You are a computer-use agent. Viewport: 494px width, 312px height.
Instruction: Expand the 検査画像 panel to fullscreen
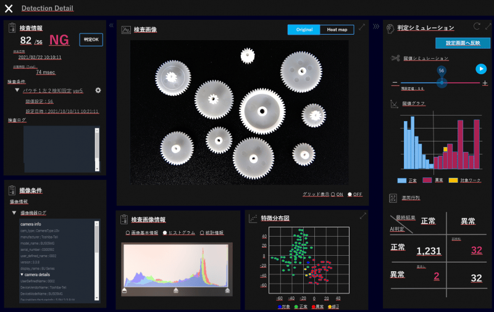click(x=362, y=27)
